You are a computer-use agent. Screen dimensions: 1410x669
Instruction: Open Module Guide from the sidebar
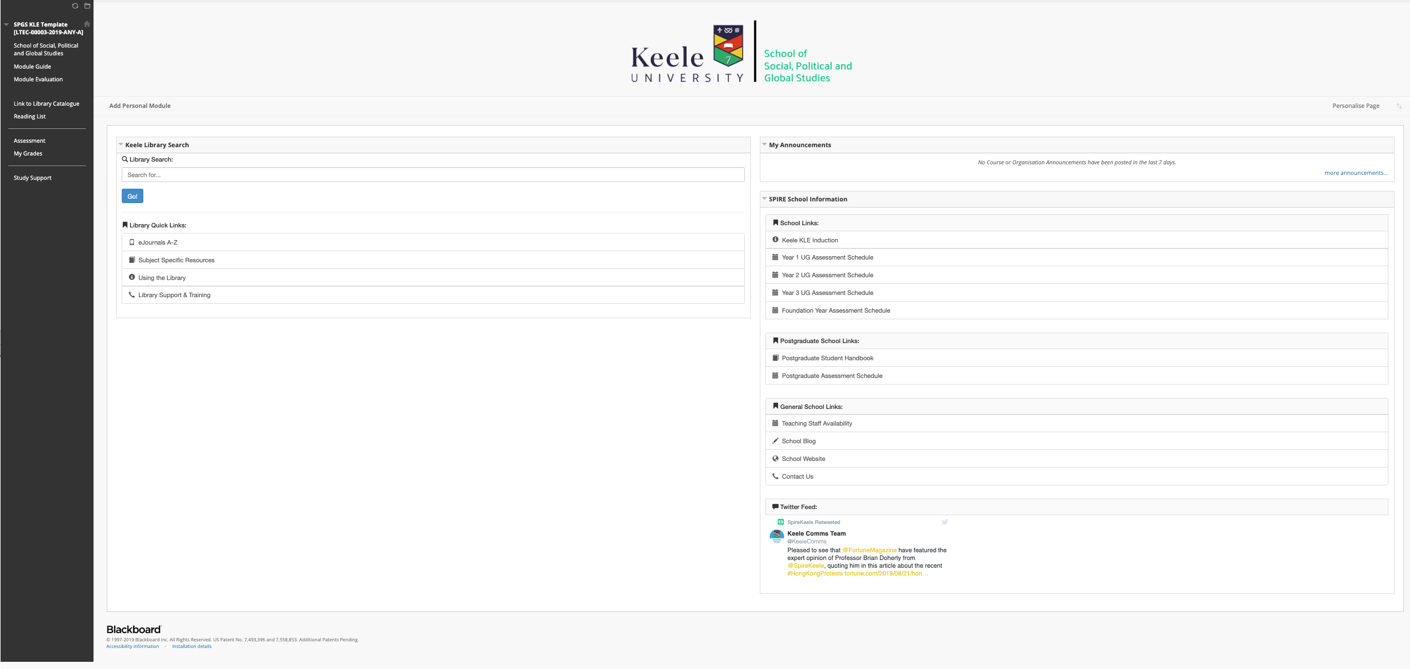(32, 66)
